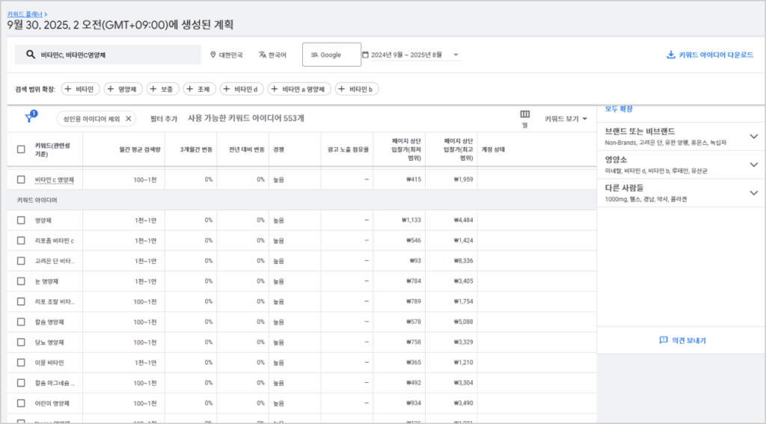Go to 키워드 플래너 breadcrumb

tap(25, 13)
